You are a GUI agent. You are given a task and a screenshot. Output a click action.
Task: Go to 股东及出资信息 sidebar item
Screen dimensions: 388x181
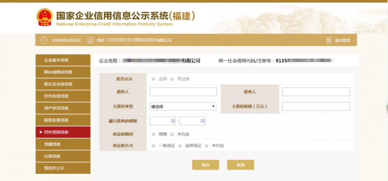63,84
